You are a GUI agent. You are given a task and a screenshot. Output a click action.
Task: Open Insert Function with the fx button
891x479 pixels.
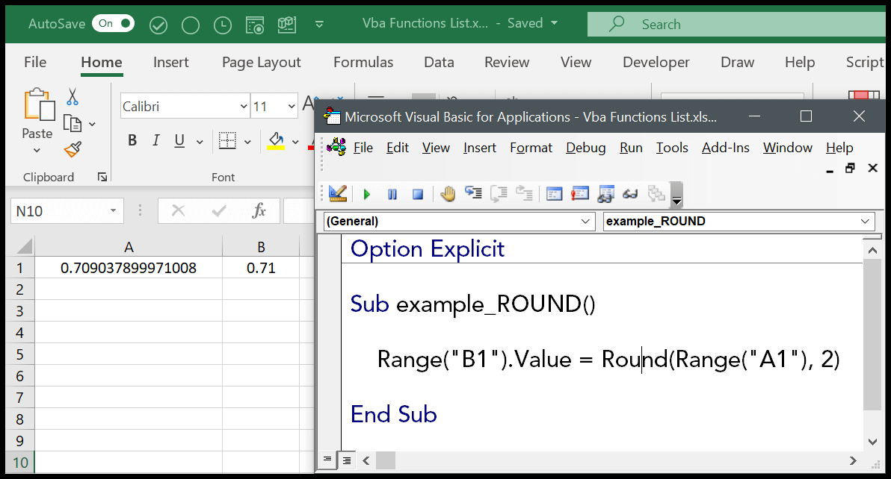(259, 210)
